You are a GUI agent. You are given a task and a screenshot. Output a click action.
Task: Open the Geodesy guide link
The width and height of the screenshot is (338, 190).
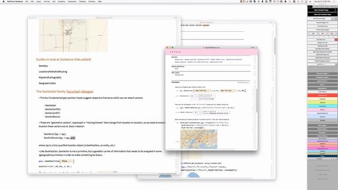click(43, 66)
